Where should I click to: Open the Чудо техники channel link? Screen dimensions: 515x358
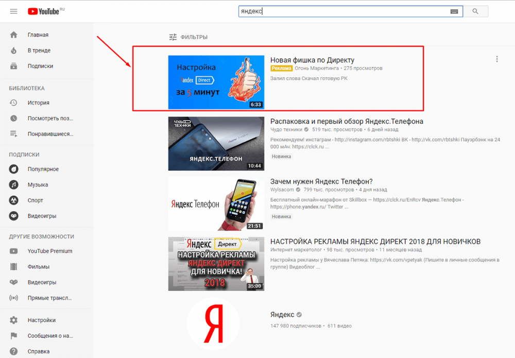point(286,129)
